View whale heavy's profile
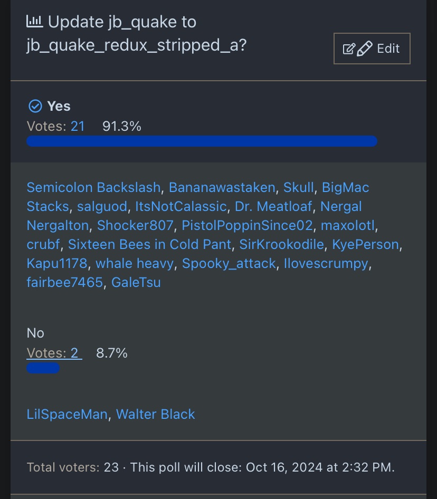This screenshot has width=437, height=499. (135, 264)
